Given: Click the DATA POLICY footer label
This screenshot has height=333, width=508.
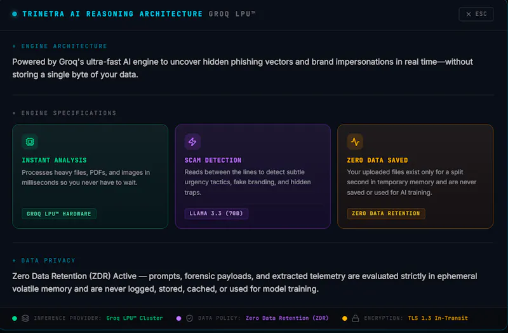Looking at the screenshot, I should [219, 318].
